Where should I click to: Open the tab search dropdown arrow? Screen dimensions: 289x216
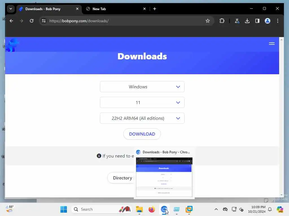coord(11,9)
